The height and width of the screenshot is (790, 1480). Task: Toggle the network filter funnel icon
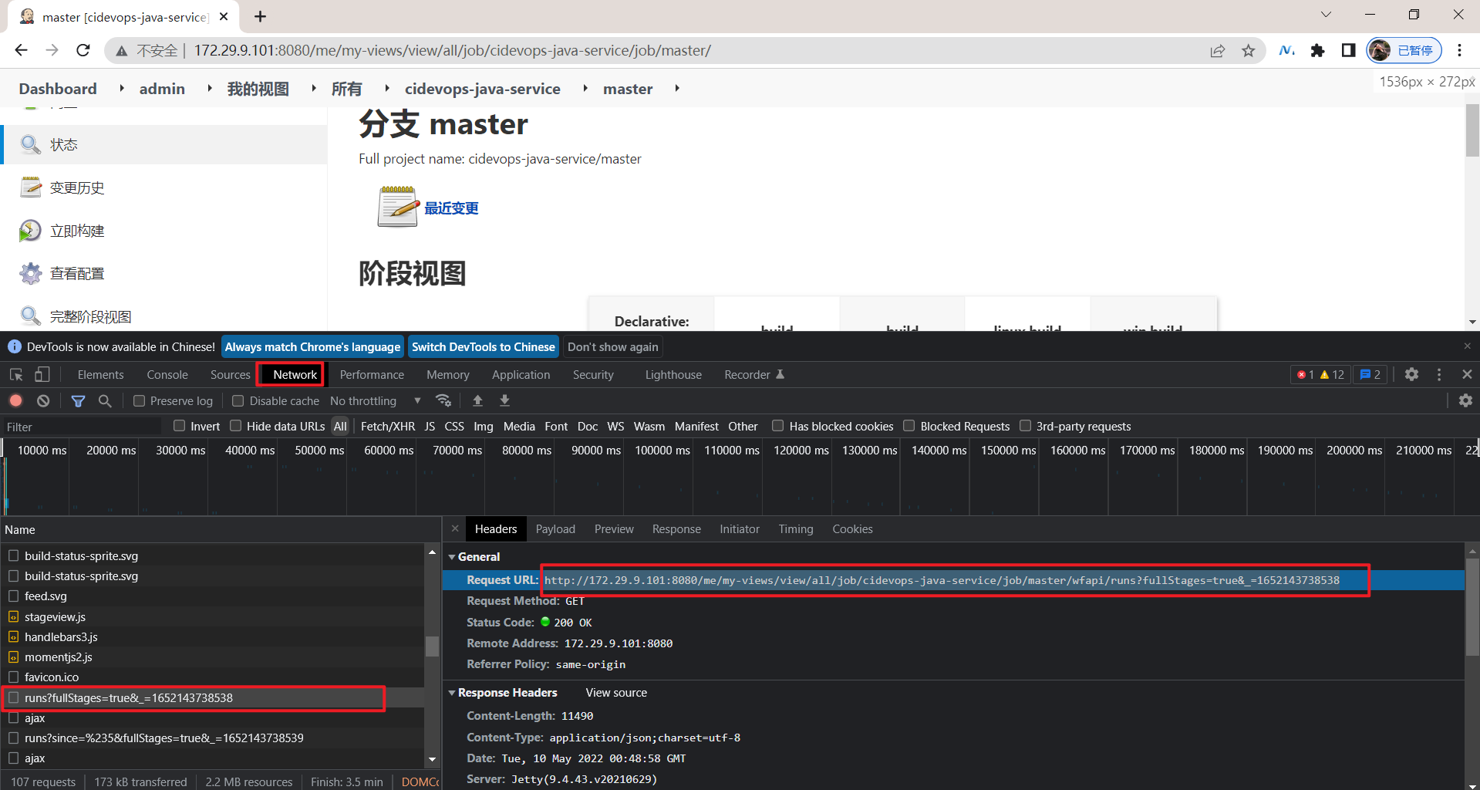(x=78, y=401)
